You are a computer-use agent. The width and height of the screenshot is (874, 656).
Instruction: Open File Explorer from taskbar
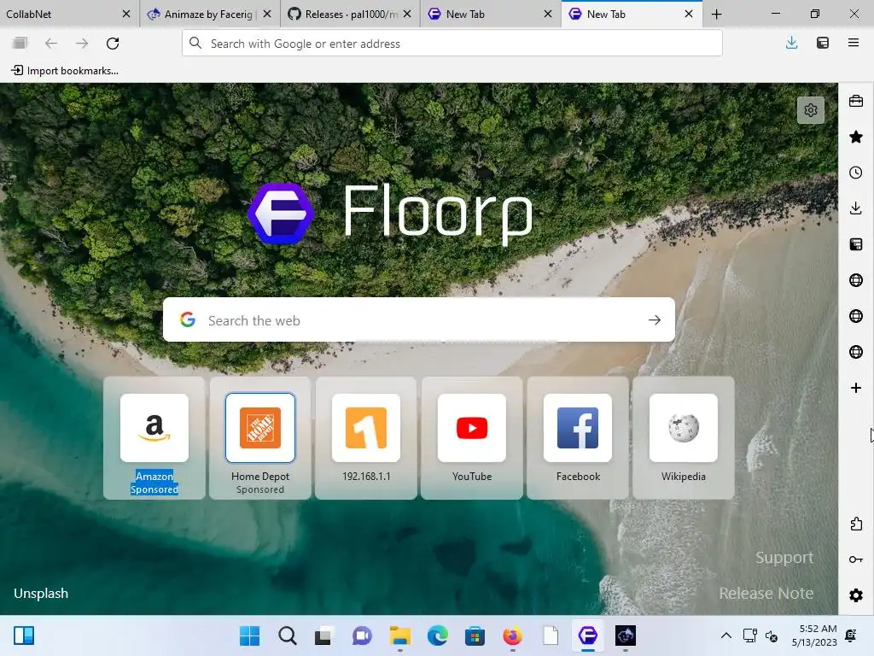pos(400,635)
